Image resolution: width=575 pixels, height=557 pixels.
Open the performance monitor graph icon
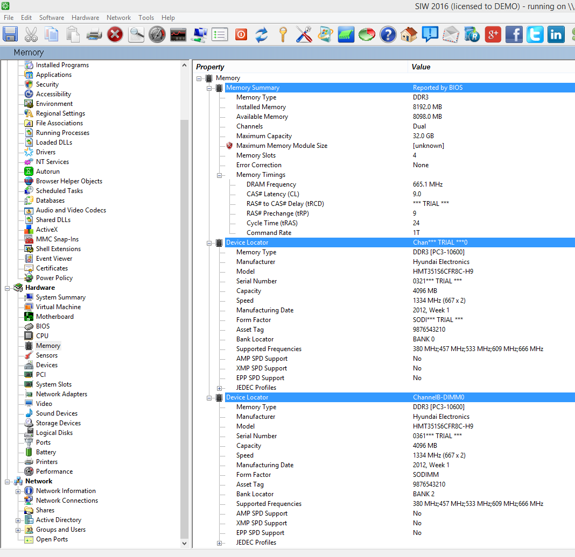coord(178,34)
